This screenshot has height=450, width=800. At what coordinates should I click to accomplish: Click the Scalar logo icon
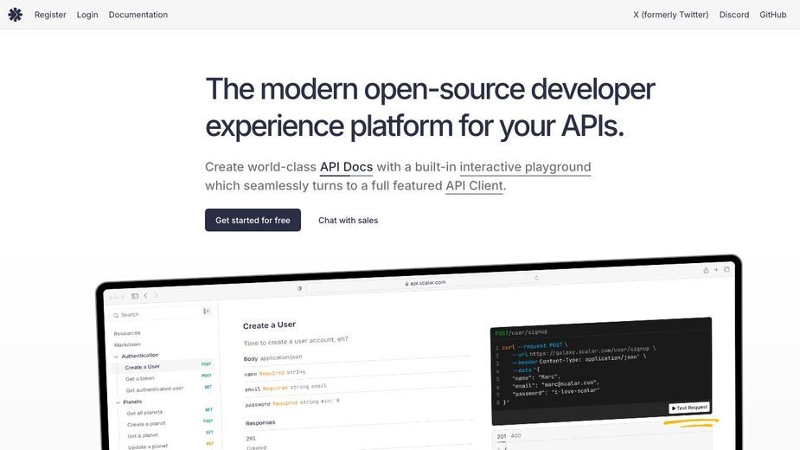(x=16, y=15)
